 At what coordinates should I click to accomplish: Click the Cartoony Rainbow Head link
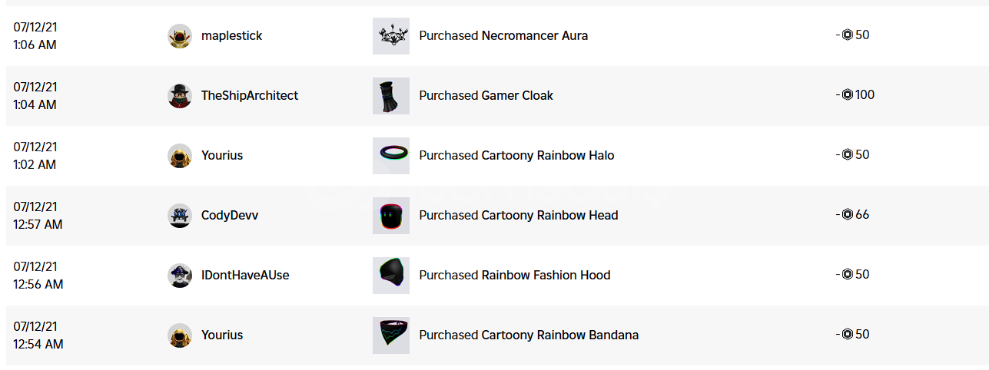pos(549,216)
